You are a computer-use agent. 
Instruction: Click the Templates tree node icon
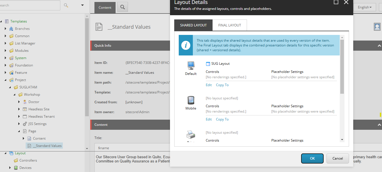click(7, 21)
